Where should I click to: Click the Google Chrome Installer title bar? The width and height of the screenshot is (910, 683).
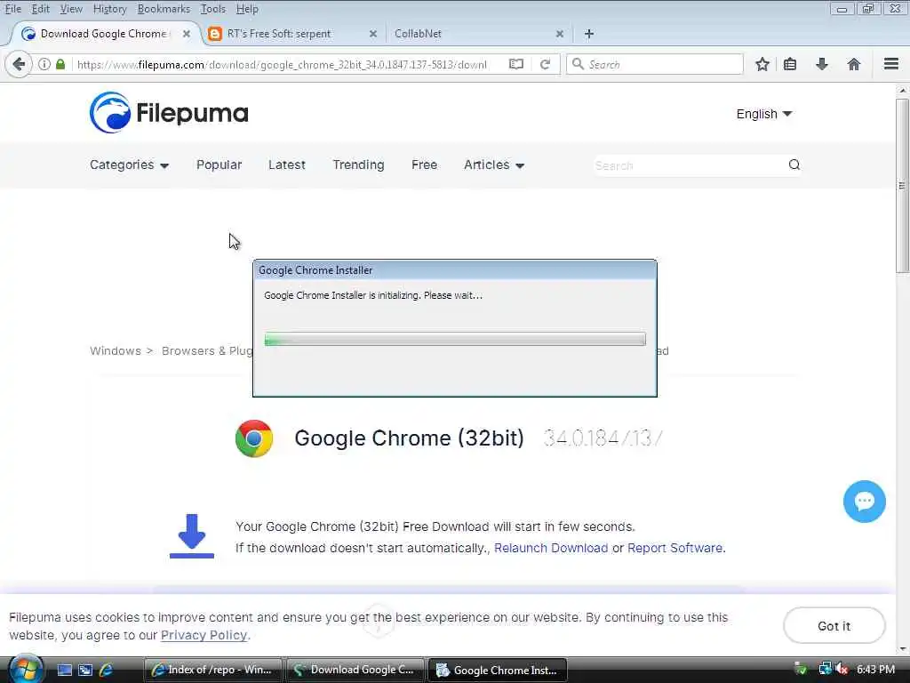[454, 270]
